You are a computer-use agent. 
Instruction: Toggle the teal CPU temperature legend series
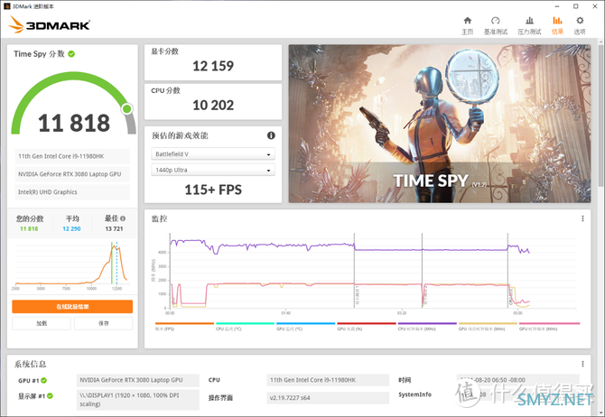pyautogui.click(x=245, y=327)
